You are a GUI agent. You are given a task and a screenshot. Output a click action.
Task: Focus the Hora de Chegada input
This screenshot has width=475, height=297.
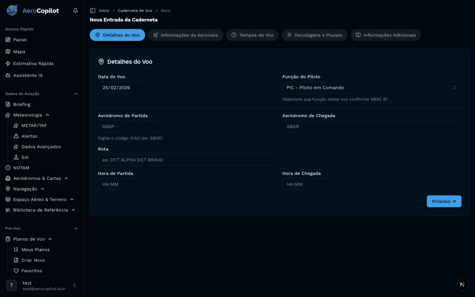(x=371, y=184)
